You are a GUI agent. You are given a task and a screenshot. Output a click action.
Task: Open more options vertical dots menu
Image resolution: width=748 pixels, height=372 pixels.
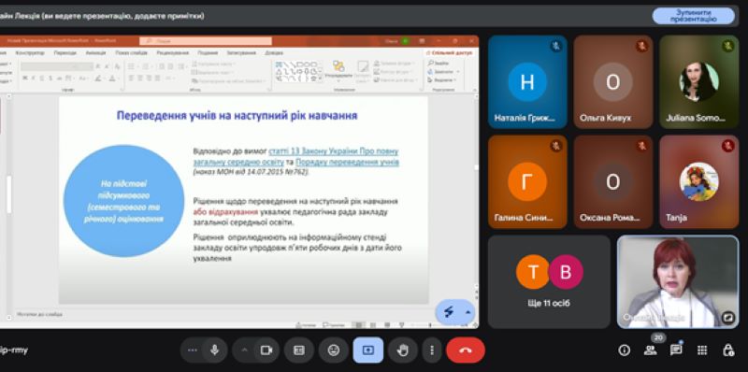432,351
